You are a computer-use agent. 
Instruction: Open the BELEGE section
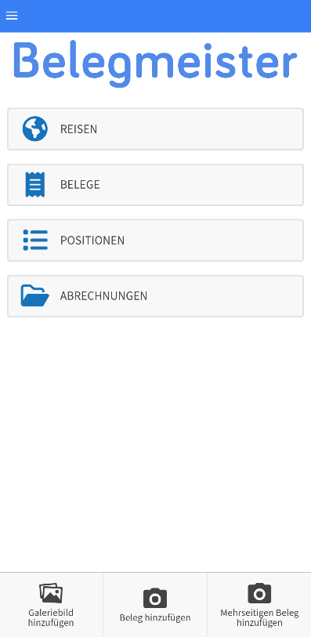(x=155, y=185)
